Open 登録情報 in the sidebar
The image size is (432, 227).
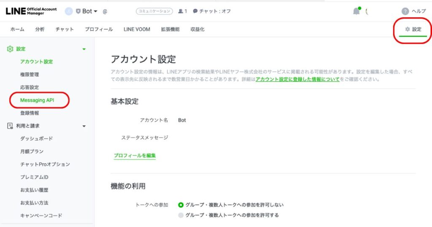coord(30,113)
